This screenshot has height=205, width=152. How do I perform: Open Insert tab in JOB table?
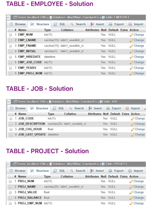[95, 108]
